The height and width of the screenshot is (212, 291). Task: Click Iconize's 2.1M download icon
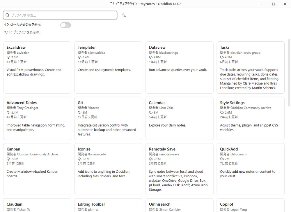click(x=80, y=159)
